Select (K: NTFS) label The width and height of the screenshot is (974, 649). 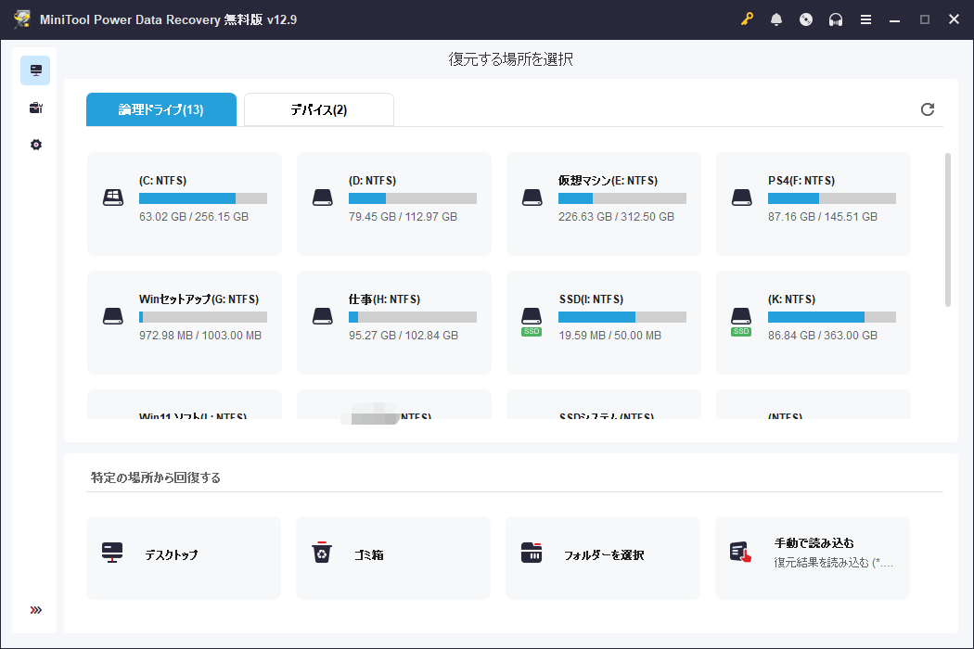(791, 299)
